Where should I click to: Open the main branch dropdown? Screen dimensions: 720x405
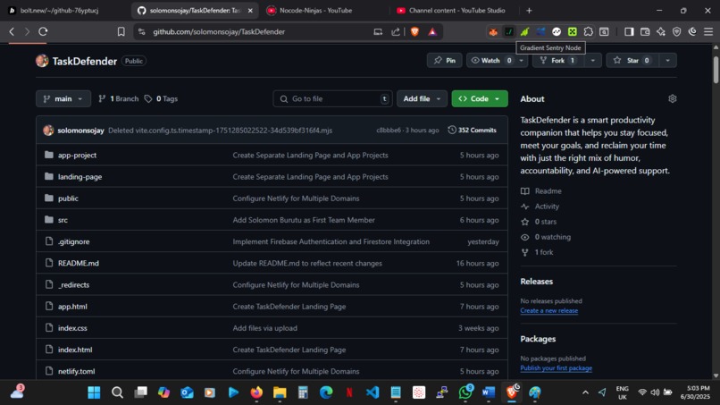tap(63, 99)
